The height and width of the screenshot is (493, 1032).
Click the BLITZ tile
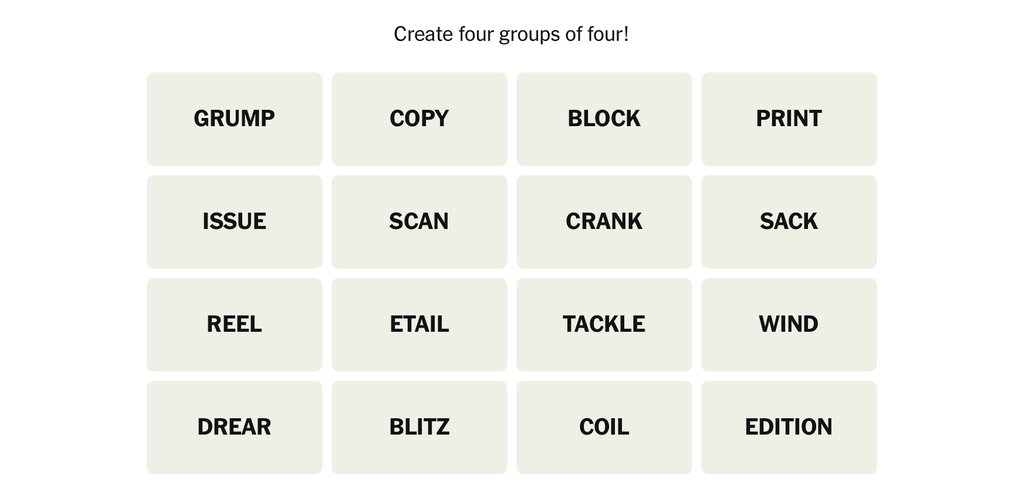click(x=419, y=428)
